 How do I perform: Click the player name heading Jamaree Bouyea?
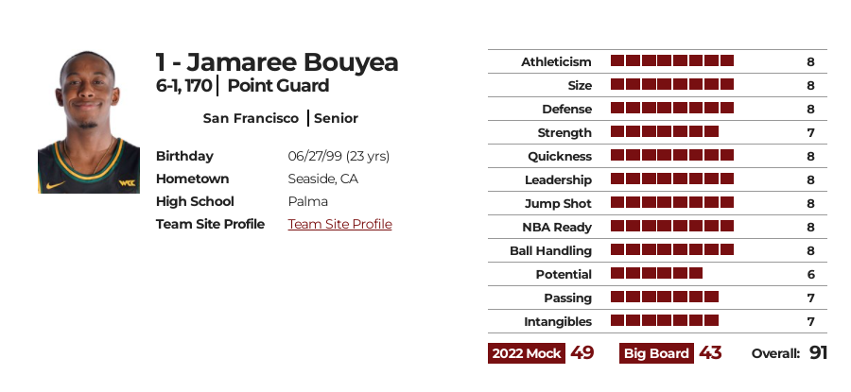pos(277,62)
